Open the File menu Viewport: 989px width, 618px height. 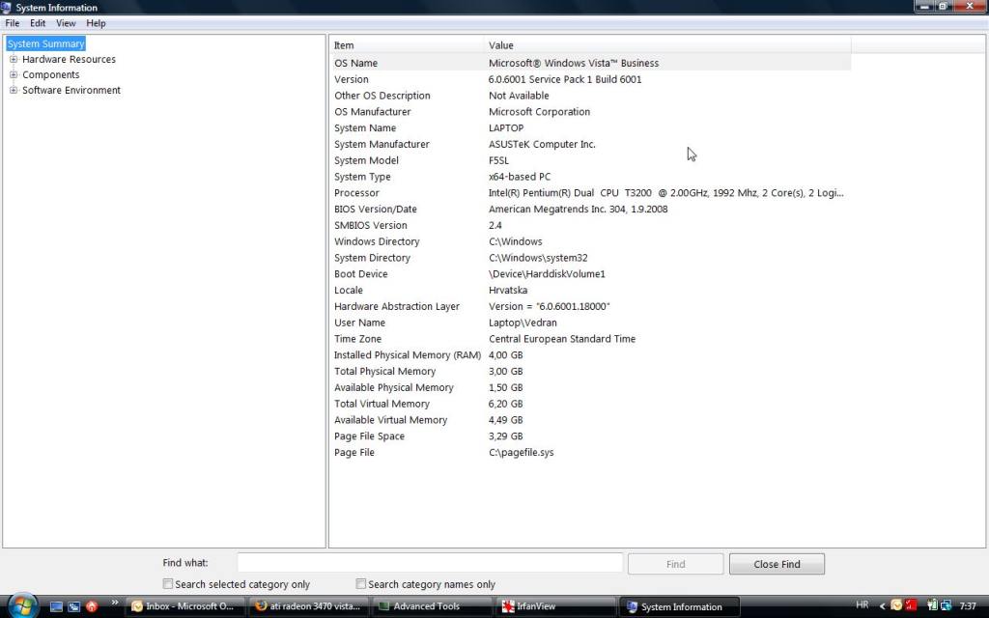pos(13,22)
